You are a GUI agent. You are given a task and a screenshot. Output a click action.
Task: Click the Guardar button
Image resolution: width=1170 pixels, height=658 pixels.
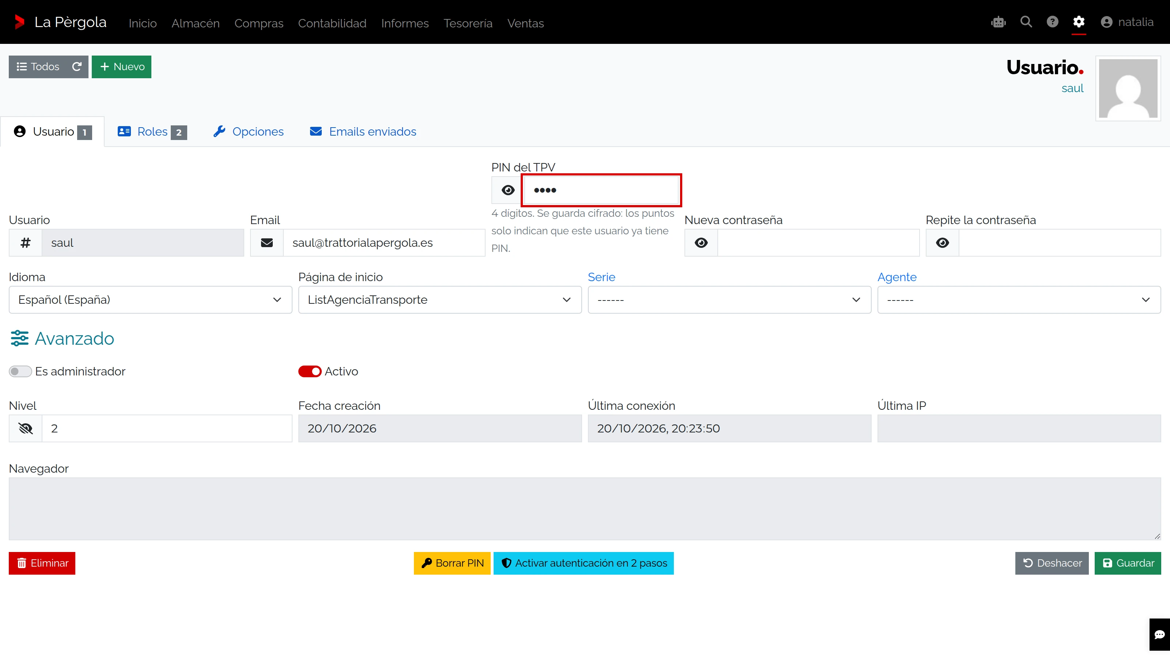click(1128, 563)
